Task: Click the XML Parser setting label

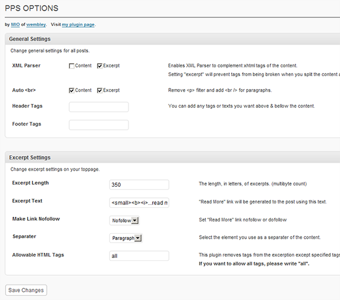Action: [x=26, y=66]
